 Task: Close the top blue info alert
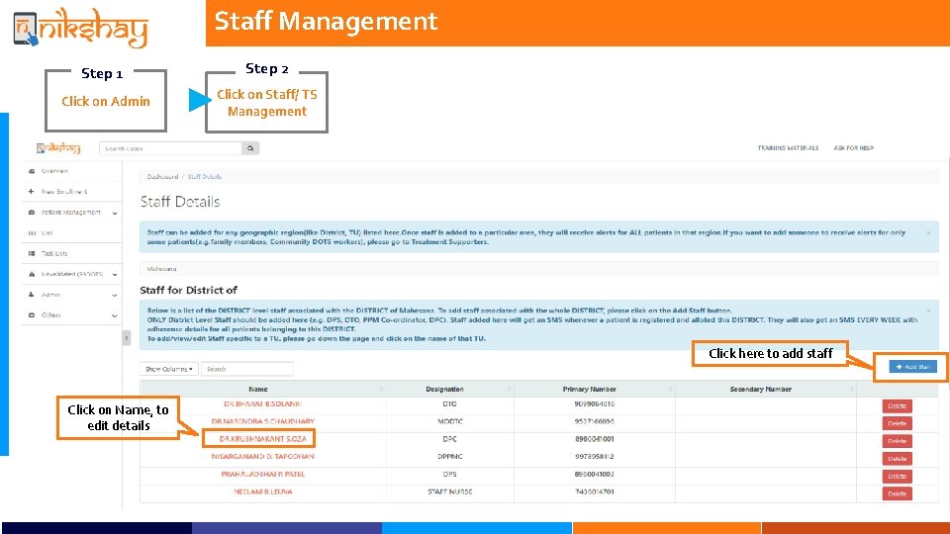[x=928, y=232]
